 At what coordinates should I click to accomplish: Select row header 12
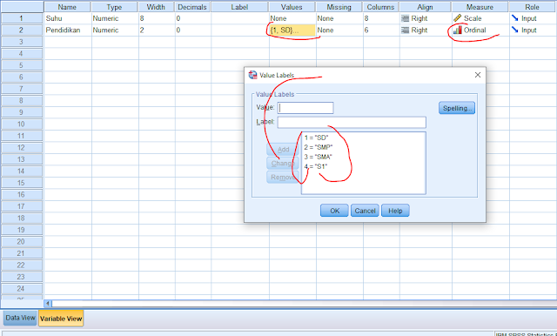[x=22, y=147]
